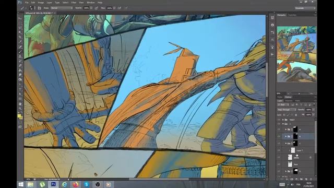
Task: Open layer Fill percentage dropdown arrow
Action: point(314,115)
